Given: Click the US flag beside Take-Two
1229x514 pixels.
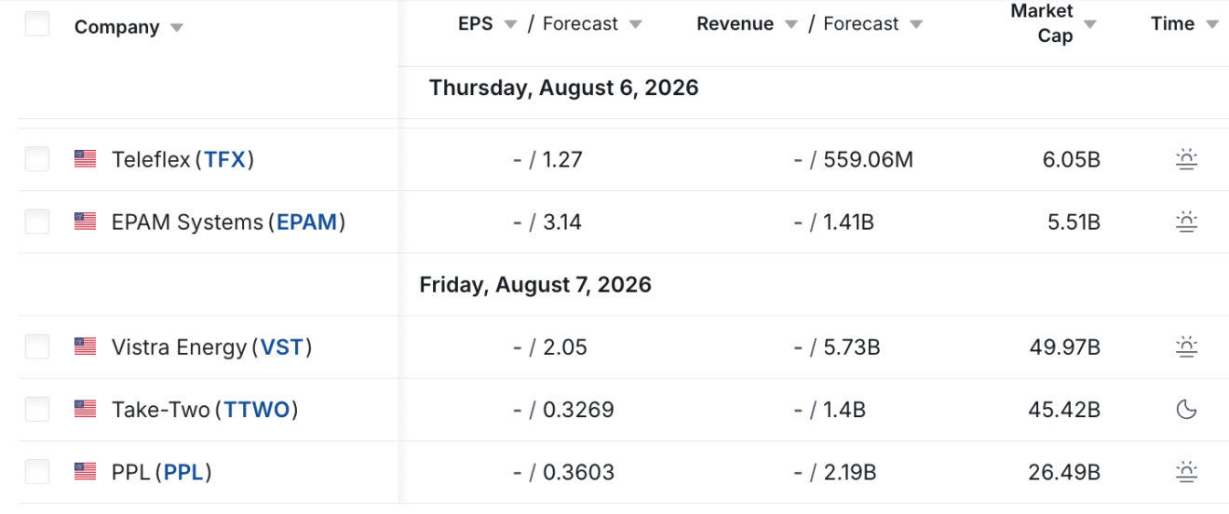Looking at the screenshot, I should (x=85, y=409).
